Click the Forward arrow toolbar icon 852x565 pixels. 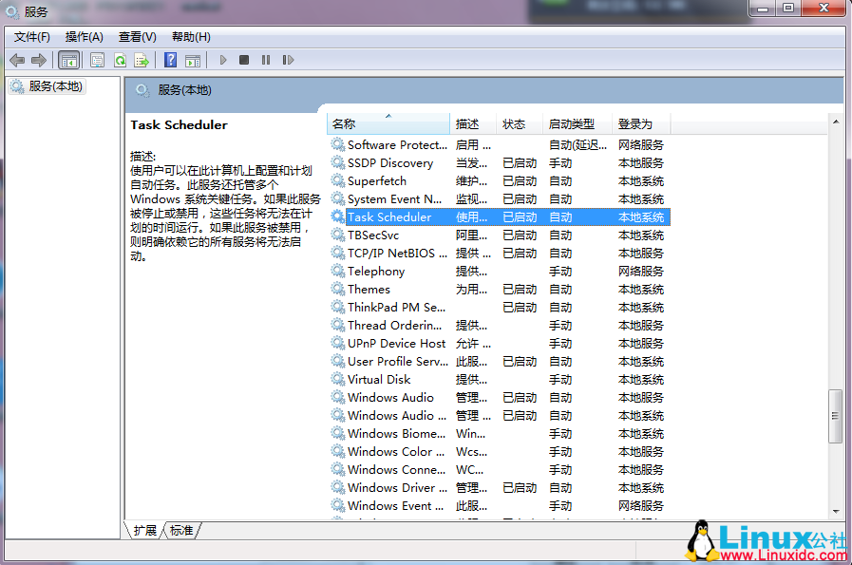39,60
